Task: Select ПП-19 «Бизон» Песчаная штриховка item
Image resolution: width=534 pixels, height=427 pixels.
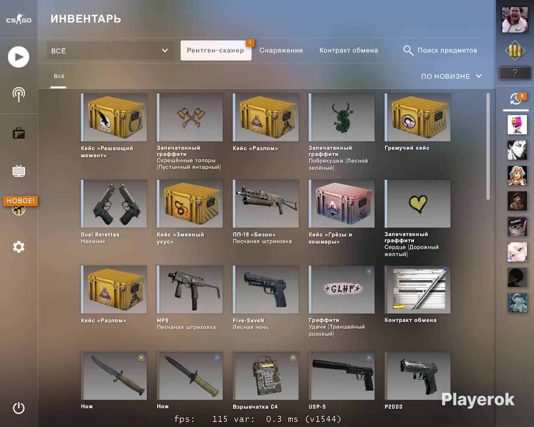Action: tap(266, 204)
